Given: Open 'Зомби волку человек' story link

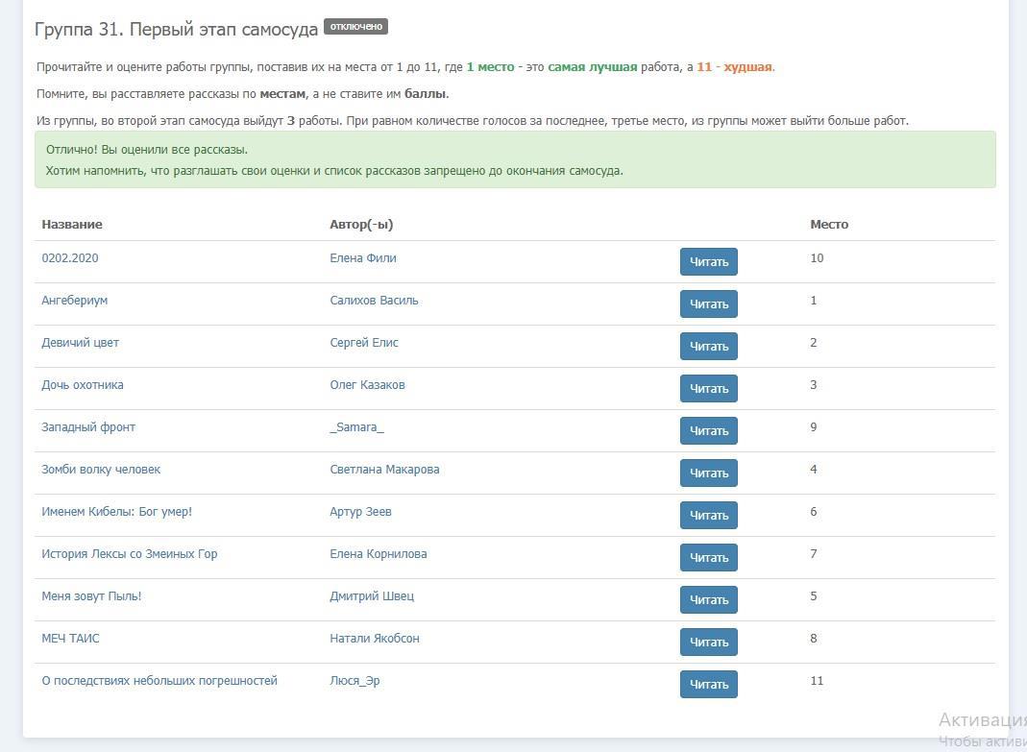Looking at the screenshot, I should click(x=101, y=470).
